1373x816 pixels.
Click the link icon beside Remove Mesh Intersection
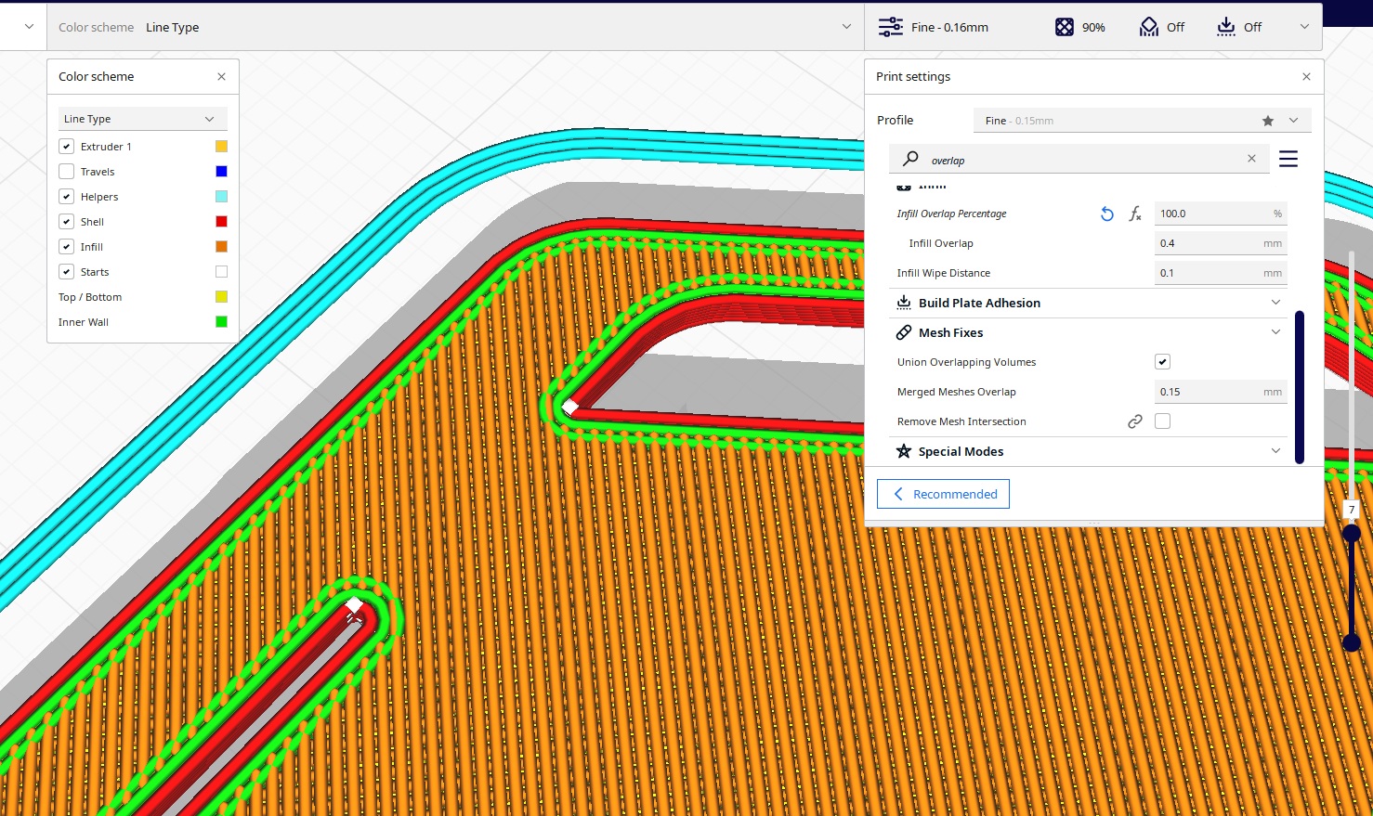[1135, 421]
